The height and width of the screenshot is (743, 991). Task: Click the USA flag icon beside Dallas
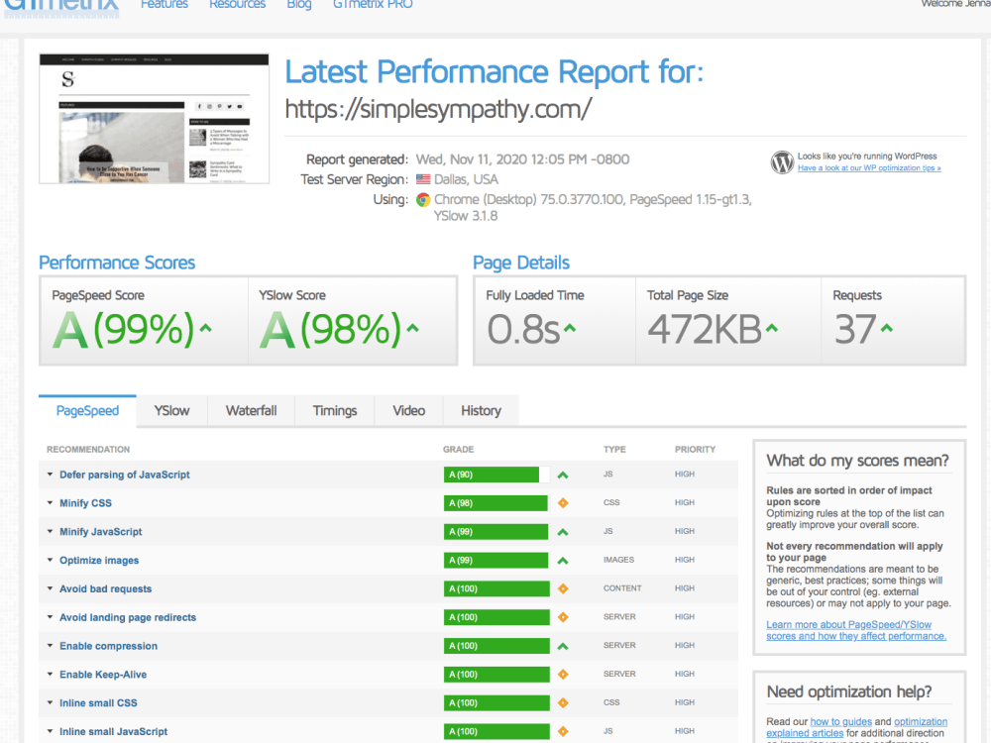coord(423,179)
